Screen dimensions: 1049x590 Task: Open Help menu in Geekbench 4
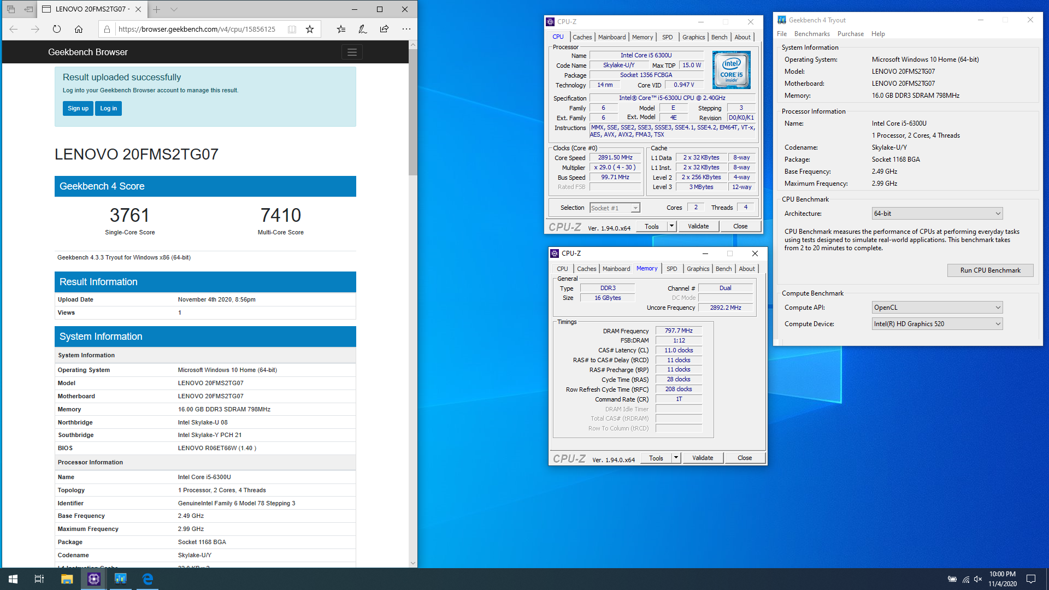(878, 34)
